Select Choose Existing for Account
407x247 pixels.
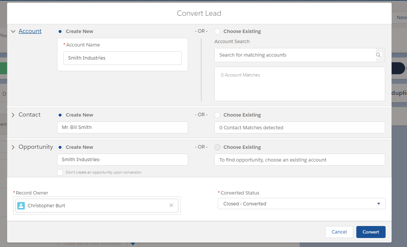217,31
